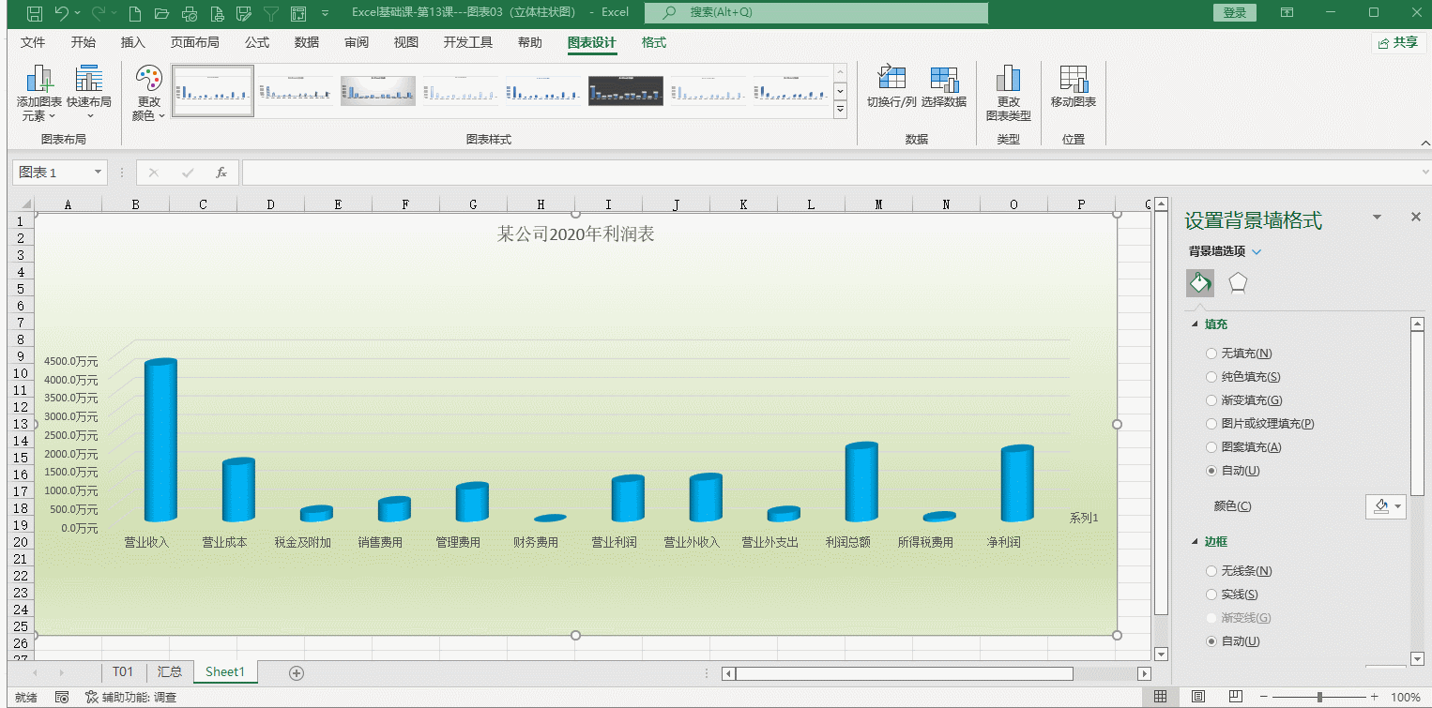The width and height of the screenshot is (1432, 708).
Task: Click the 共享 button
Action: pos(1398,42)
